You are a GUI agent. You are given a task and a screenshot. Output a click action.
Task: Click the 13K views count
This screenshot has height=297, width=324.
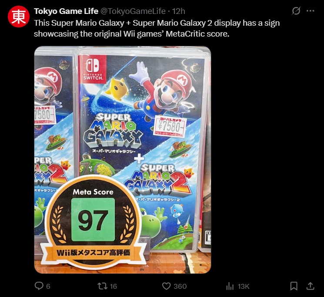click(x=244, y=286)
